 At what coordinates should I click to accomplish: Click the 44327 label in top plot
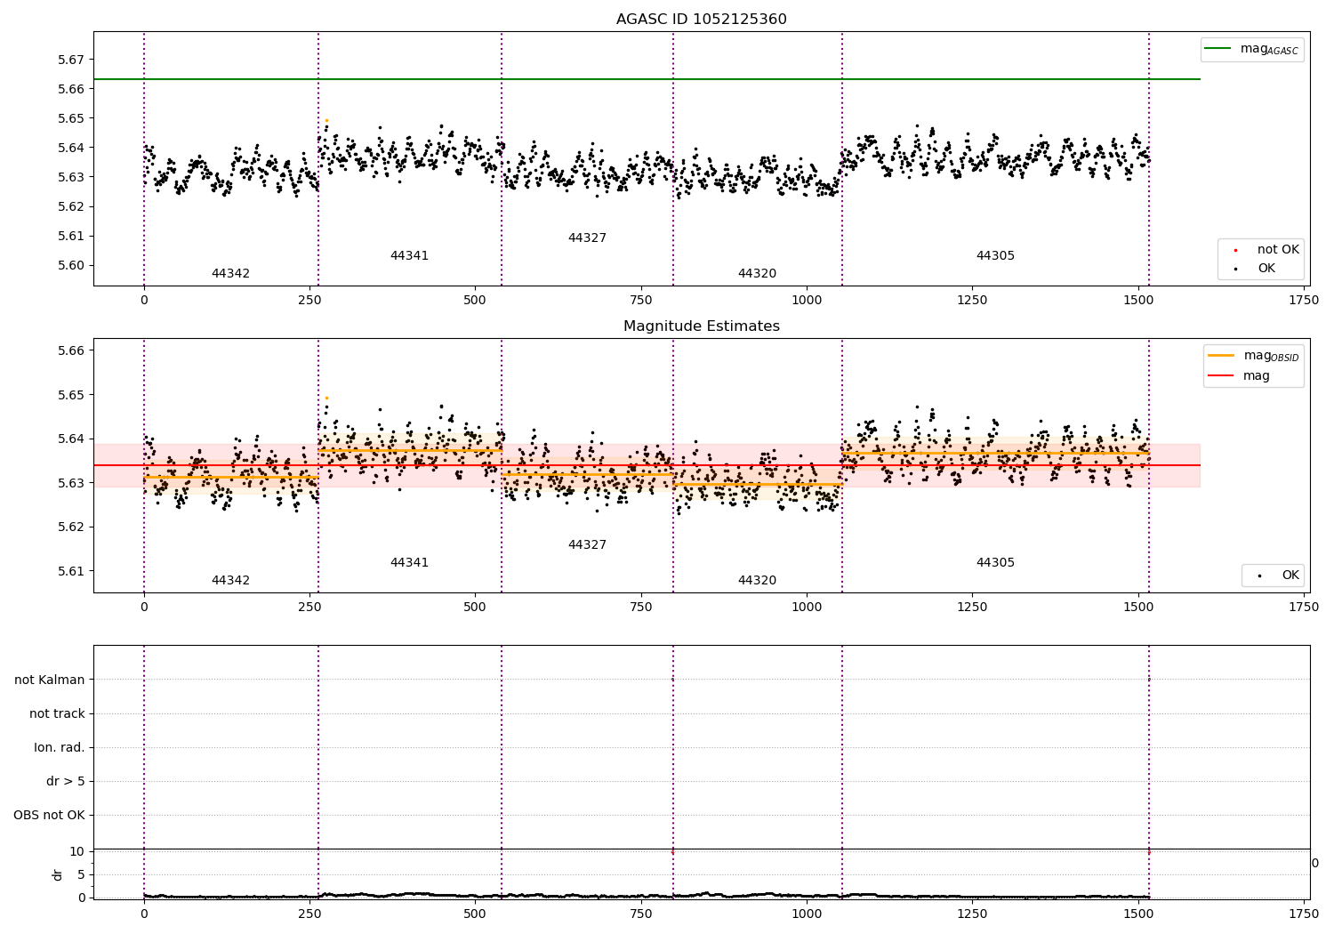pos(587,238)
